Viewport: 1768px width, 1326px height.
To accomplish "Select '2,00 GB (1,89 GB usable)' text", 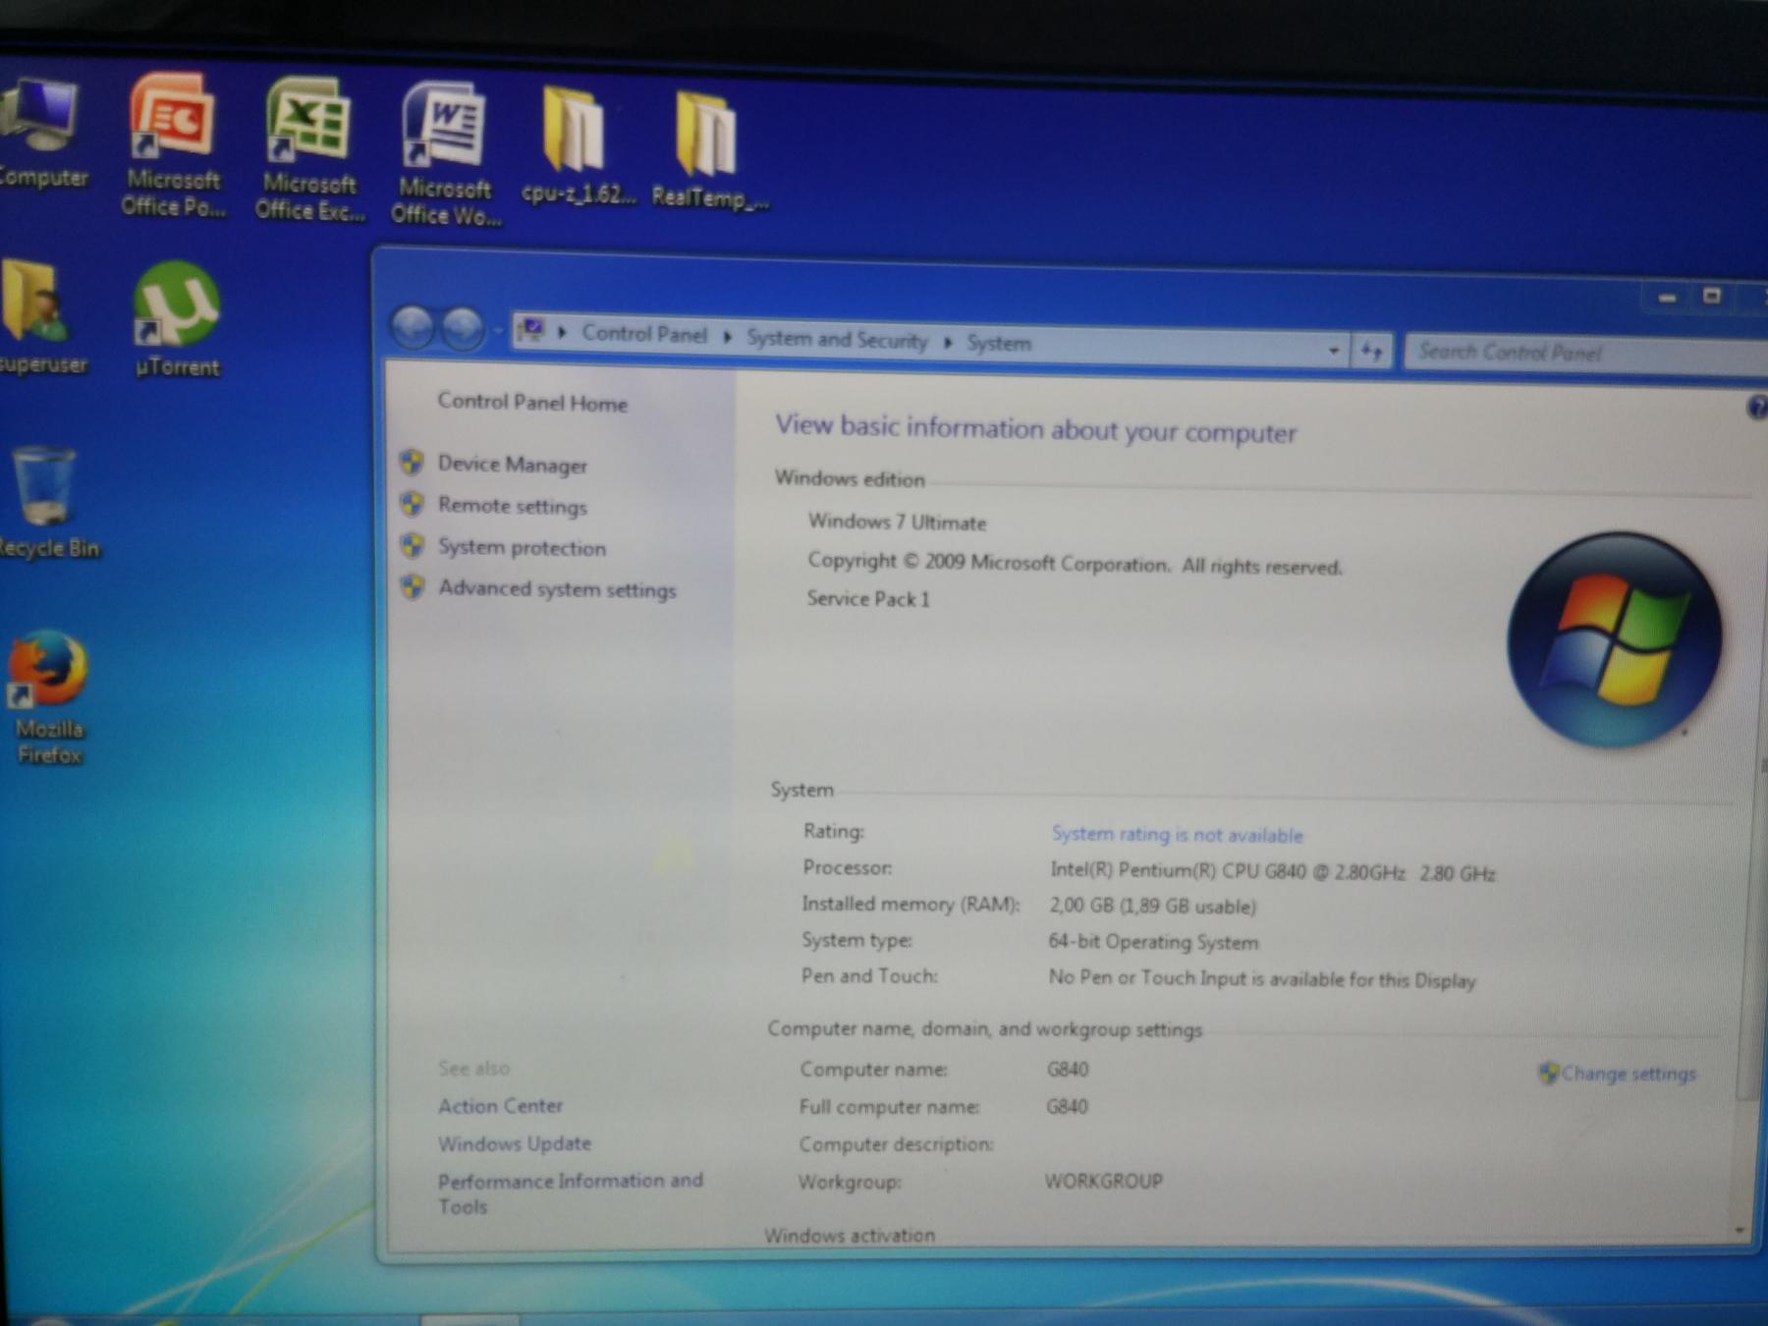I will click(1152, 906).
